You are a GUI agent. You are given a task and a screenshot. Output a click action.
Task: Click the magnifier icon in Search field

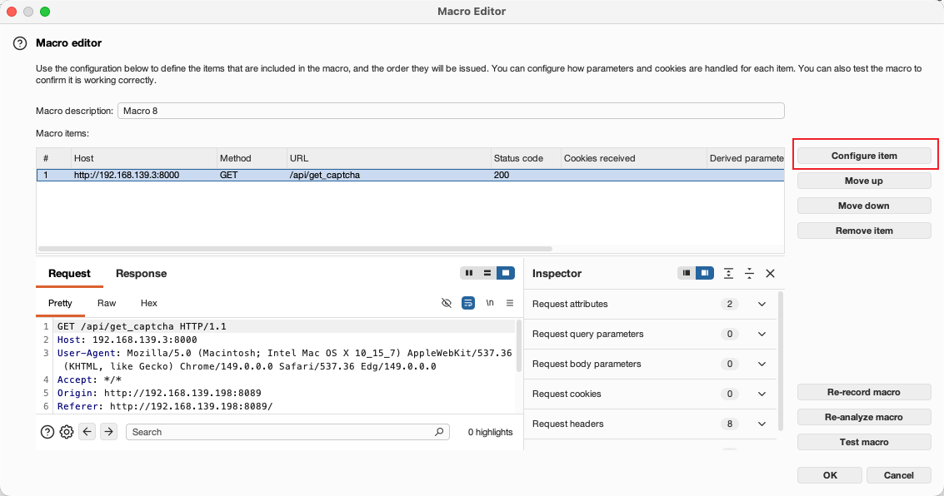439,432
